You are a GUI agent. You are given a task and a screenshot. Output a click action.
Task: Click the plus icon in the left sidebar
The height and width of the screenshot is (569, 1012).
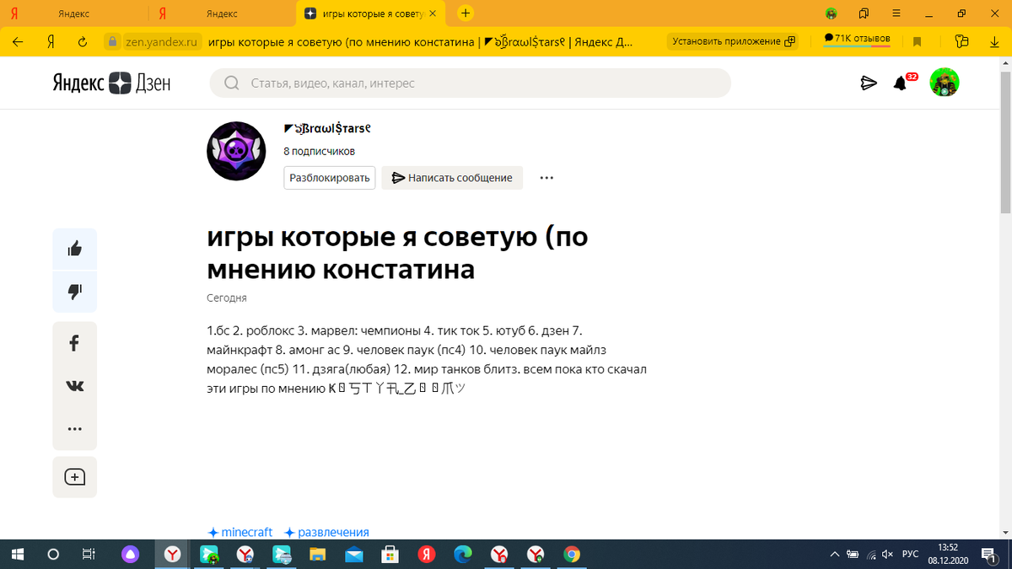(x=74, y=475)
